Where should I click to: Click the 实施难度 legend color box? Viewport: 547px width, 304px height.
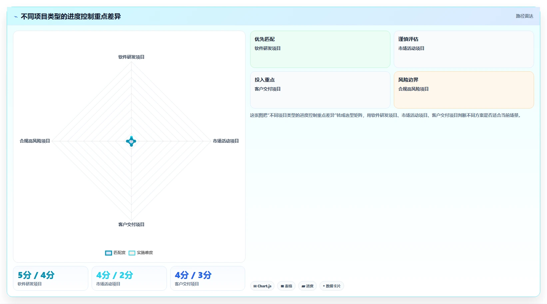click(132, 253)
